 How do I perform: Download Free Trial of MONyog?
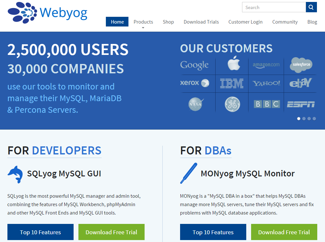point(284,232)
